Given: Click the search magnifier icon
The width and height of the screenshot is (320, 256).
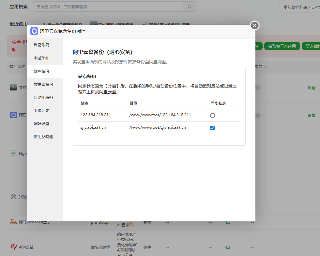Looking at the screenshot, I should 190,7.
